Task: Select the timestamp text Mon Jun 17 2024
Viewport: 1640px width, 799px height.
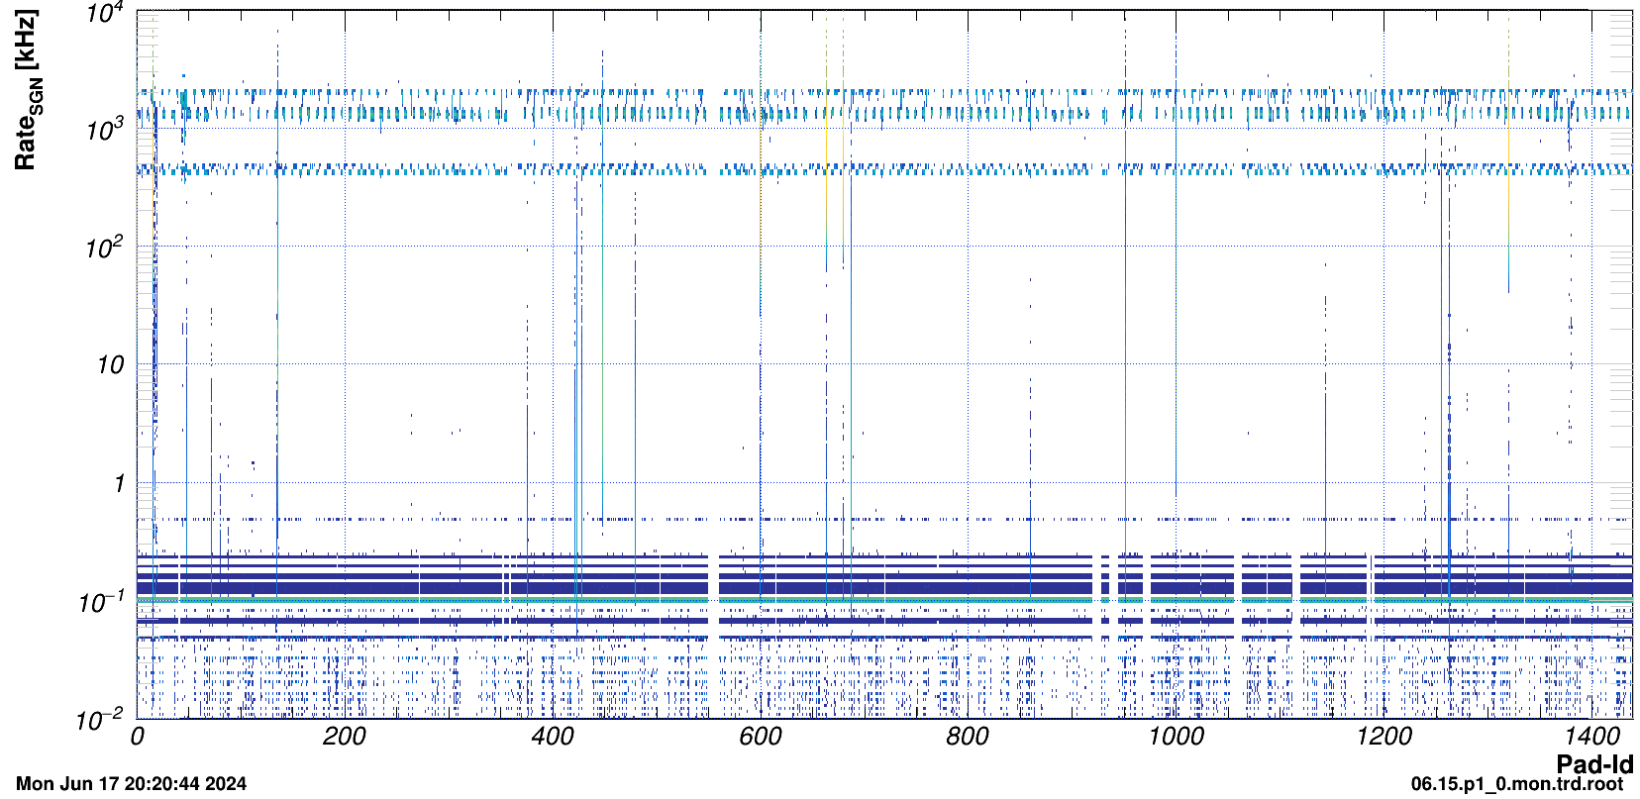Action: pyautogui.click(x=131, y=784)
